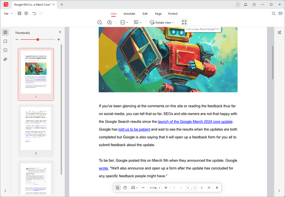This screenshot has height=197, width=285.
Task: Switch to the Protect tab
Action: pos(173,14)
